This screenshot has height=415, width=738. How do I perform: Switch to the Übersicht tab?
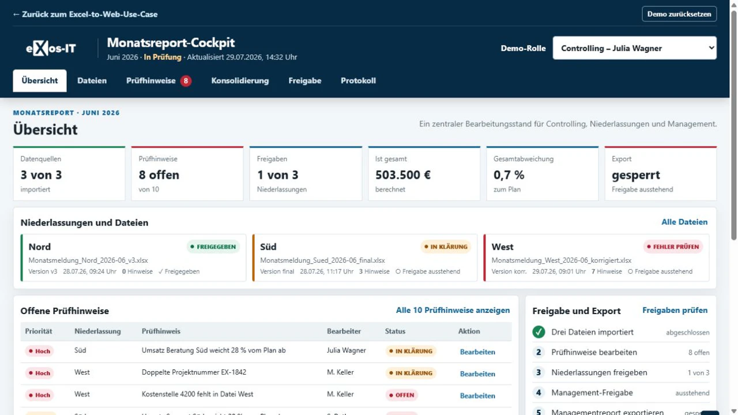coord(40,81)
